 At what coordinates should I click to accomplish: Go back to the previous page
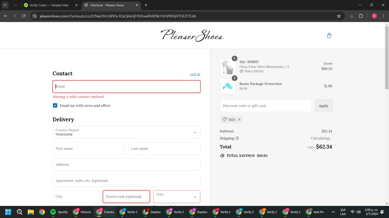pyautogui.click(x=5, y=16)
